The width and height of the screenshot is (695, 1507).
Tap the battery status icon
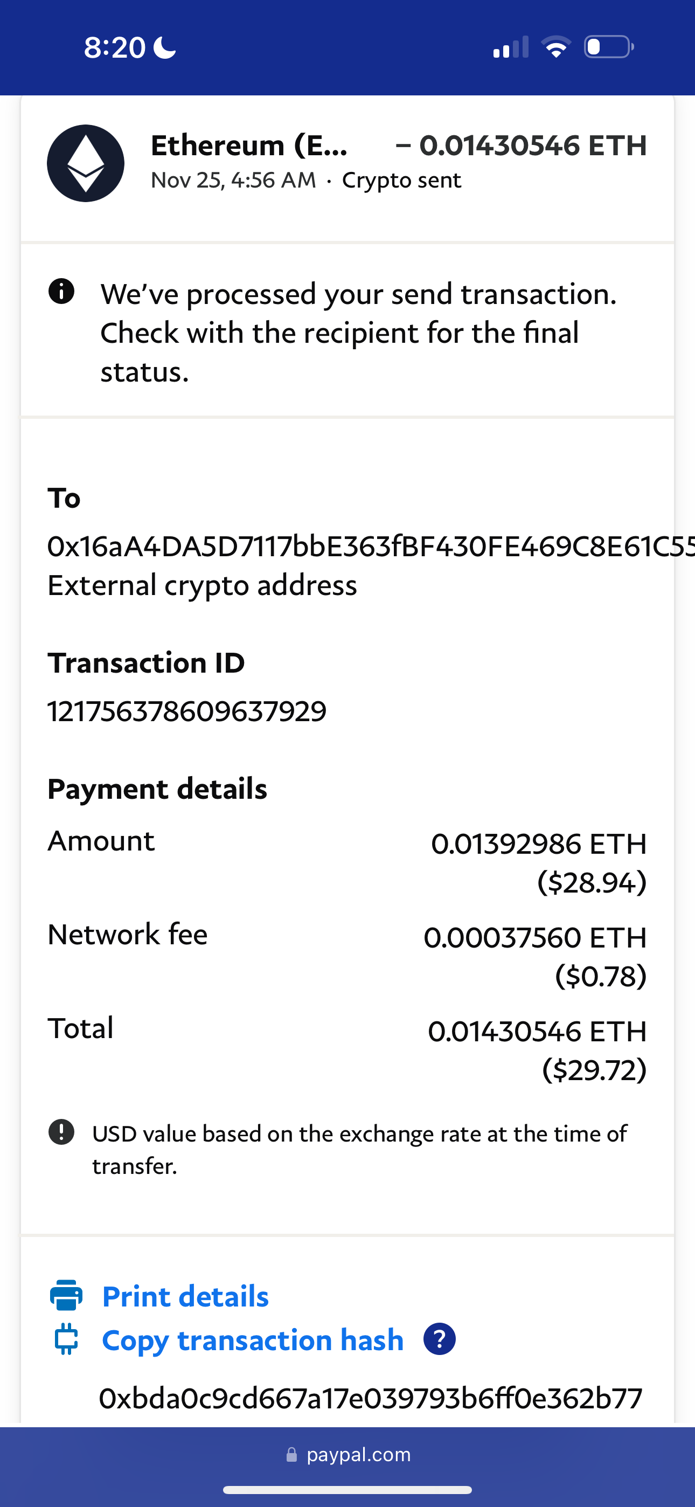coord(608,47)
